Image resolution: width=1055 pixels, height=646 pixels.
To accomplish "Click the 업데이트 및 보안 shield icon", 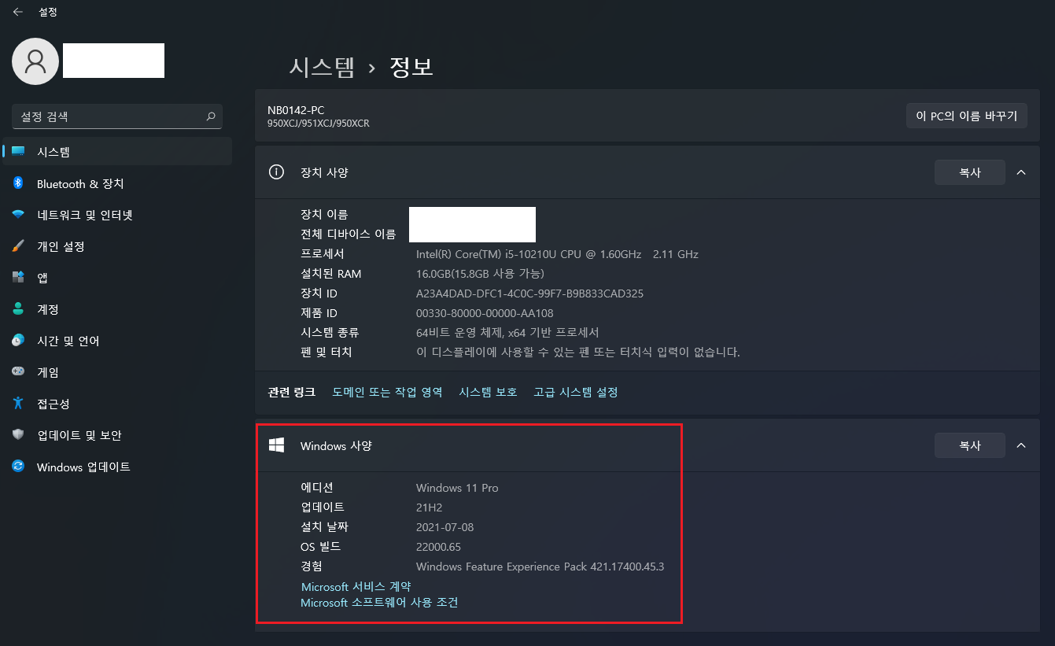I will pyautogui.click(x=18, y=435).
